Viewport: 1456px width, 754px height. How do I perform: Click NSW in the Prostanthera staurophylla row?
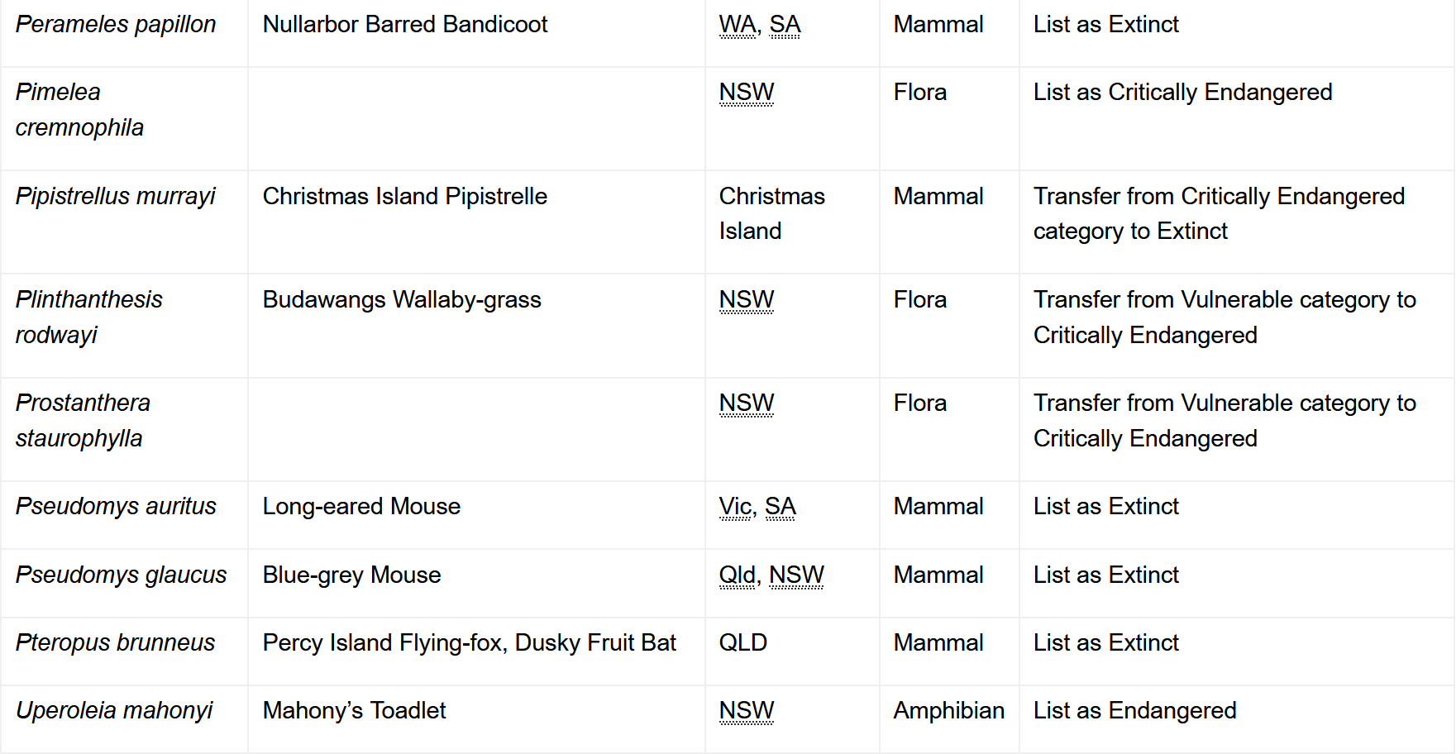point(747,403)
